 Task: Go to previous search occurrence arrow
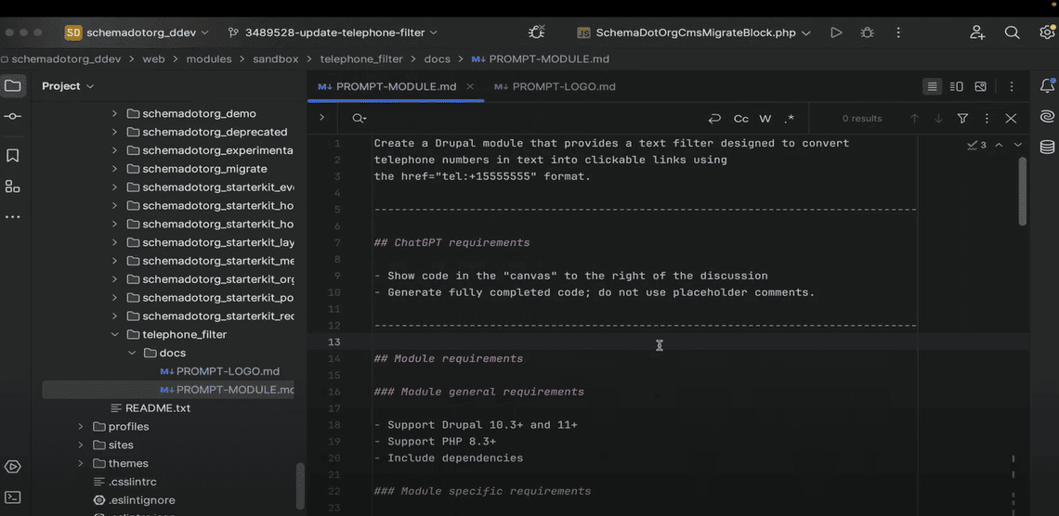coord(914,118)
